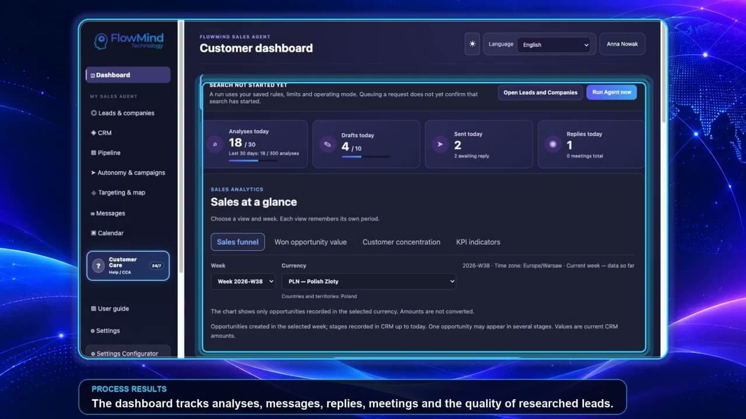Click the Calendar sidebar icon
Screen dimensions: 746x419
(93, 233)
